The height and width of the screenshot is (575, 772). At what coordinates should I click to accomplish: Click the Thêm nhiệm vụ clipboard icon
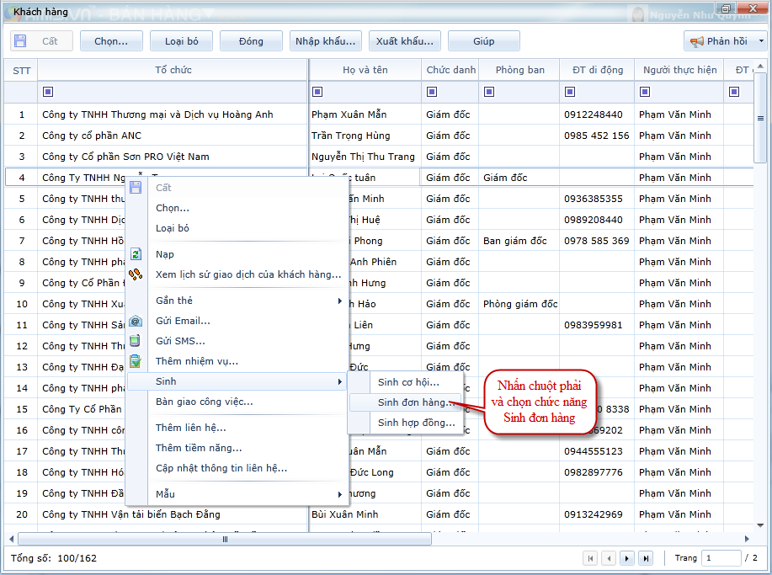tap(136, 361)
